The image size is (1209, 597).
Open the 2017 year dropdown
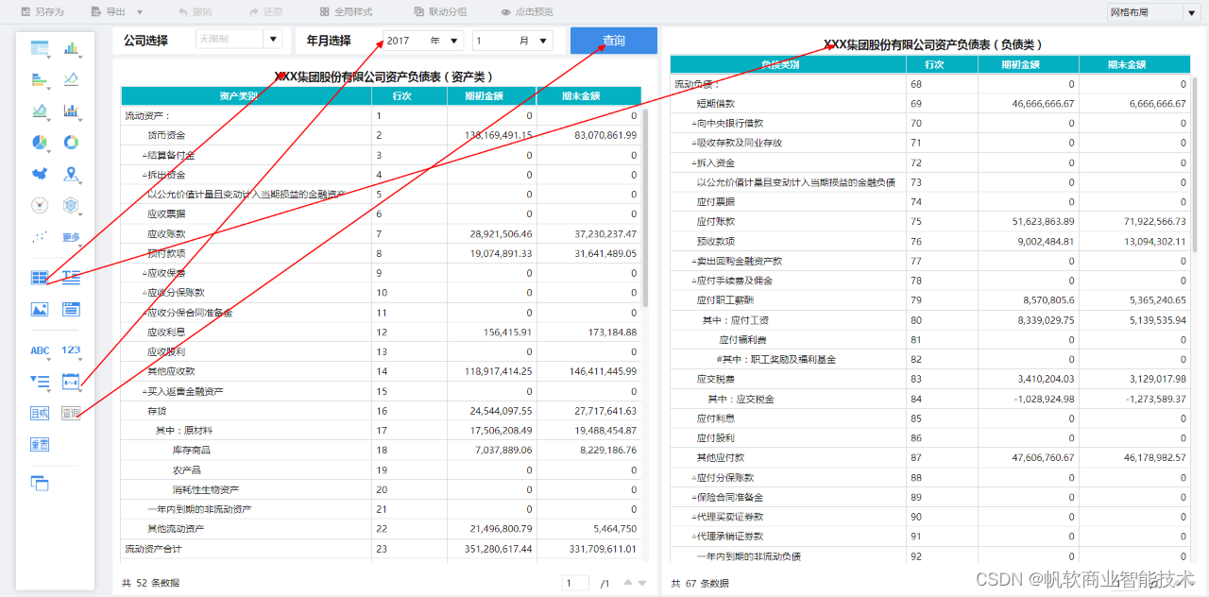tap(422, 41)
